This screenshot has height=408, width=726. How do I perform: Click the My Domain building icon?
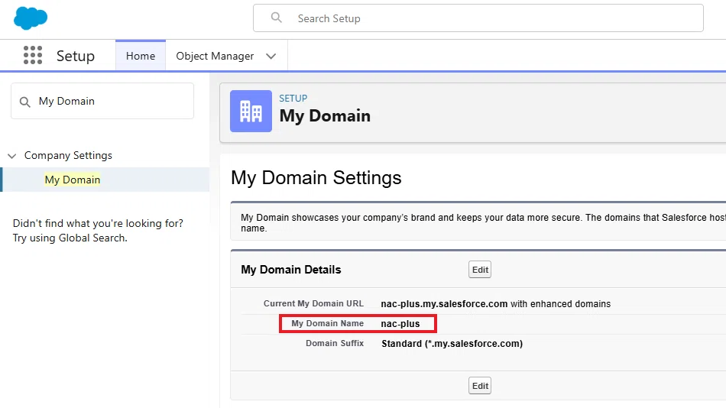pyautogui.click(x=251, y=111)
